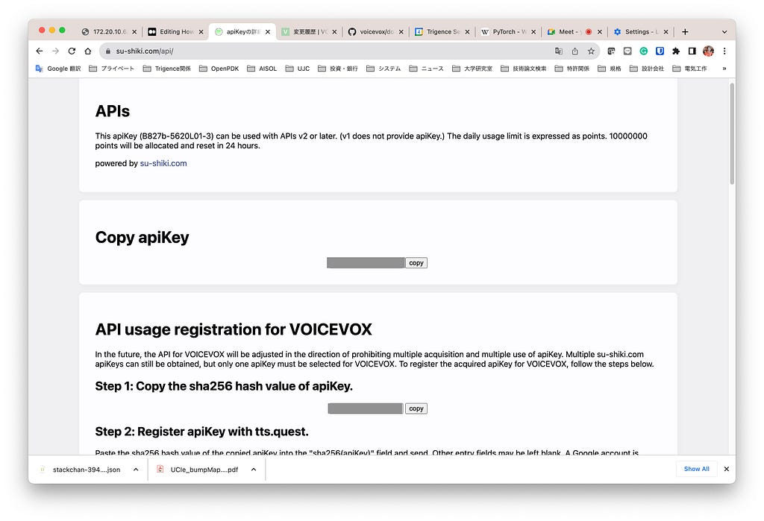
Task: Open the 設計会社 bookmark folder
Action: pyautogui.click(x=647, y=69)
